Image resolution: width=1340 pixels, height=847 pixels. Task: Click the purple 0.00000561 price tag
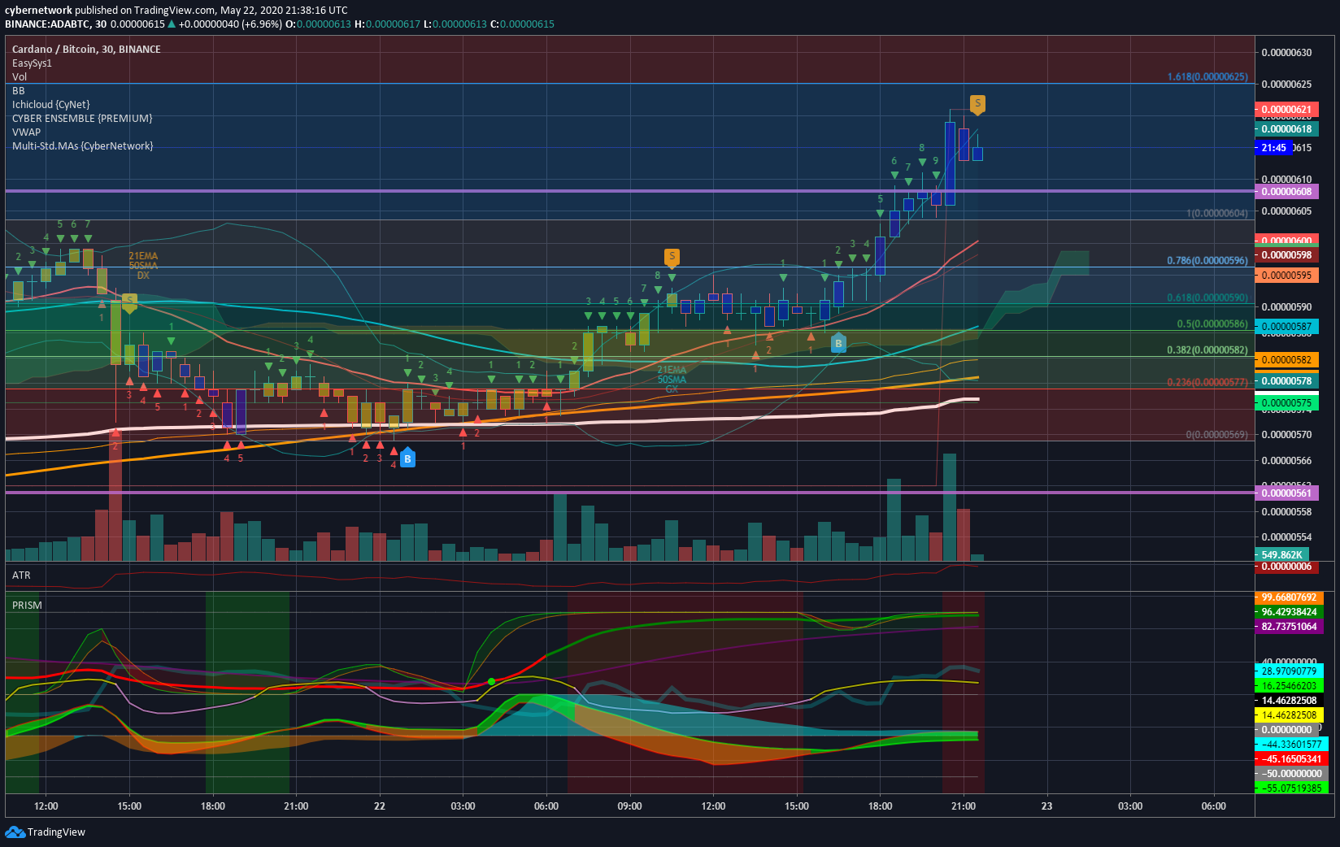1287,493
